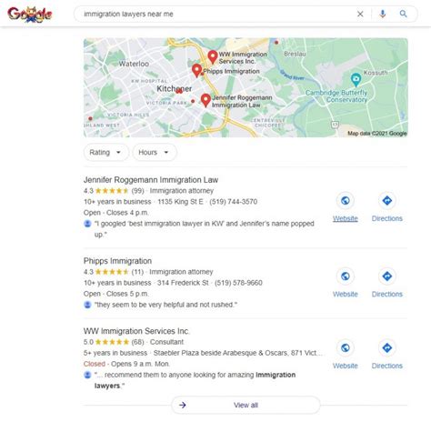Go to Google home via doodle logo
This screenshot has height=422, width=431.
tap(30, 15)
